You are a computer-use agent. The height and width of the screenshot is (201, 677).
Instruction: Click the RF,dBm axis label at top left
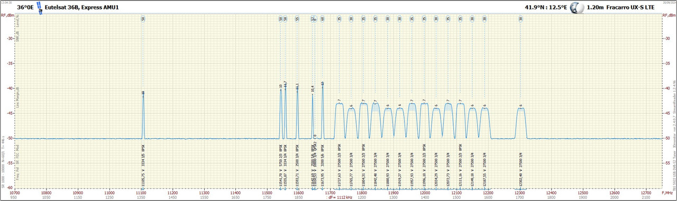[7, 15]
